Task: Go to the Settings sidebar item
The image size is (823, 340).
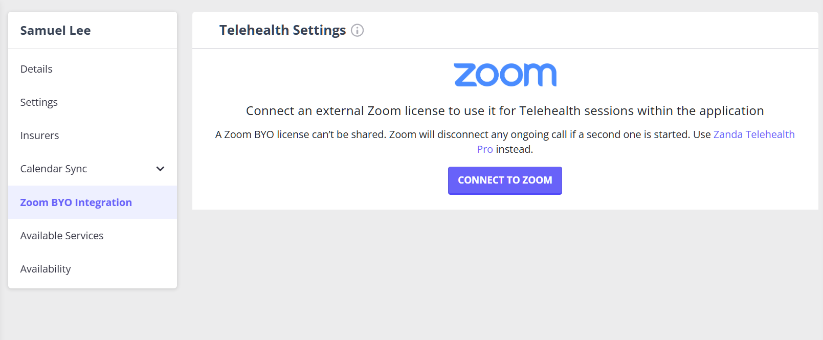Action: click(39, 102)
